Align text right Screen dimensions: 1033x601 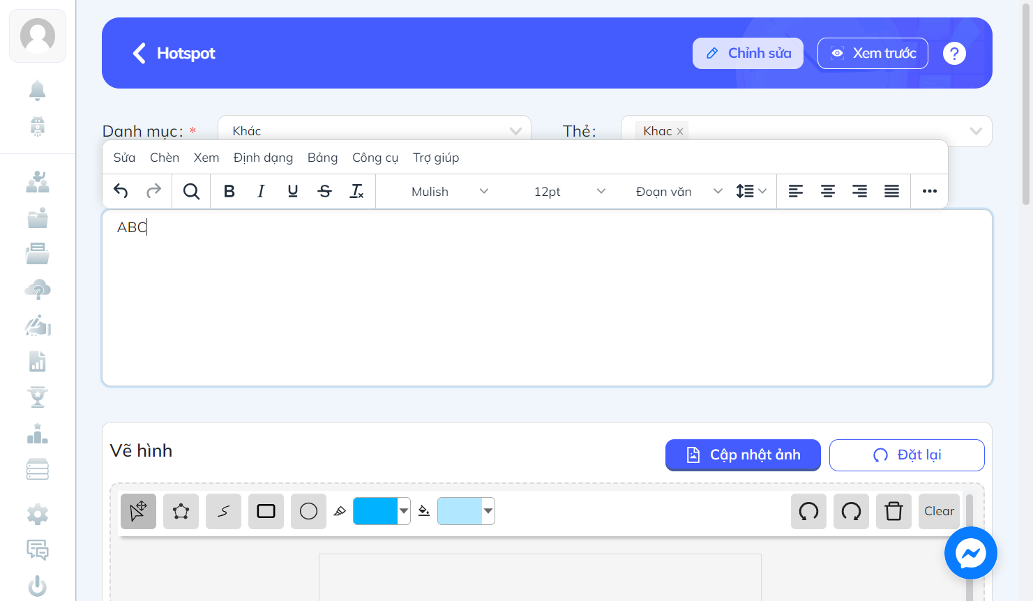(860, 191)
